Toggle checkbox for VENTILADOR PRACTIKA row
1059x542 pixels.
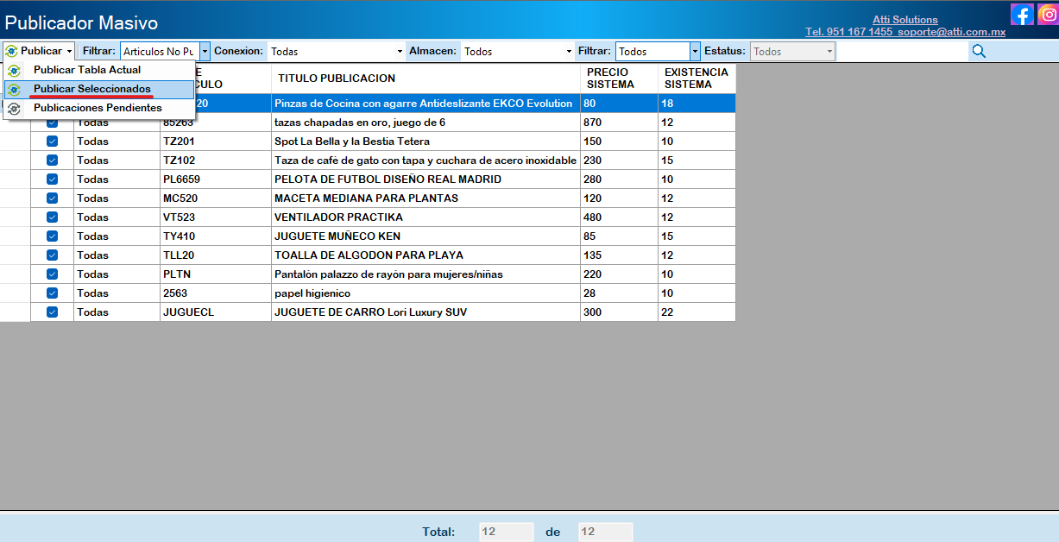[52, 217]
